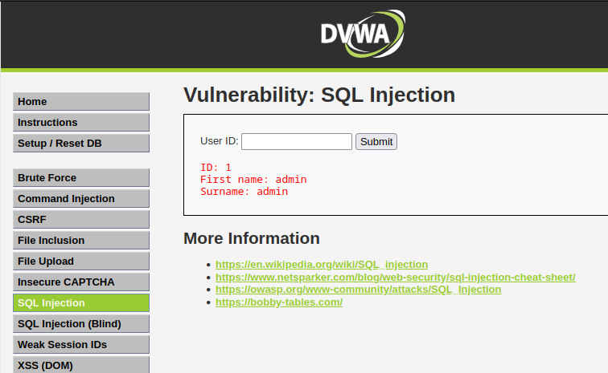Go to the Instructions page
The image size is (608, 373).
81,122
